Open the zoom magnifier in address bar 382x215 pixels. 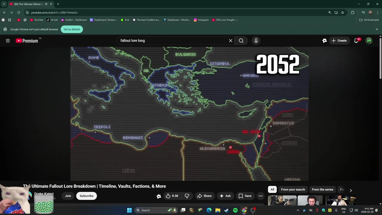(330, 13)
